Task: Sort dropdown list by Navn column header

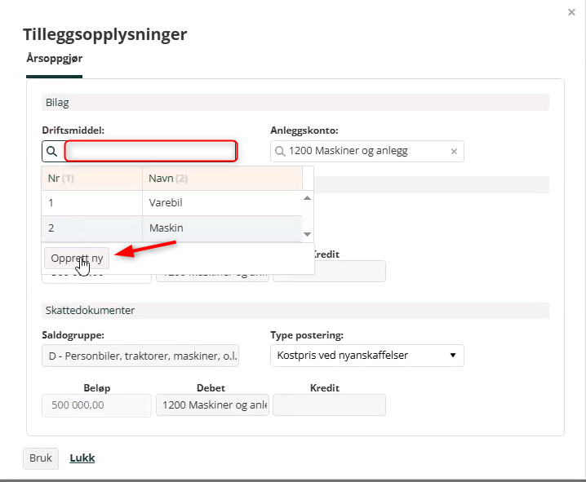Action: click(x=222, y=179)
